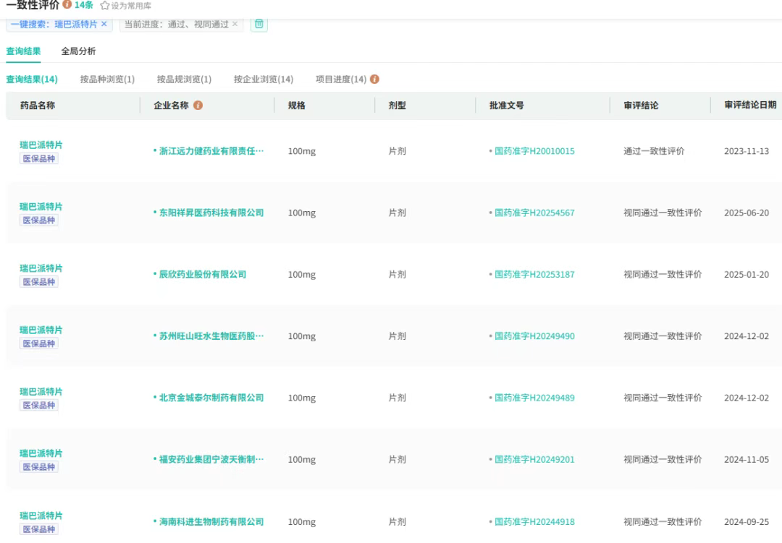Click the date cell 2024-09-25

[746, 521]
